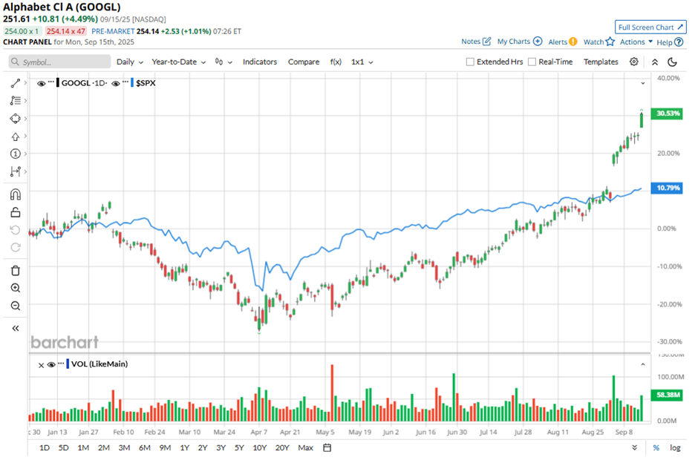Collapse the top toolbar with double chevron
The height and width of the screenshot is (463, 698).
click(655, 62)
